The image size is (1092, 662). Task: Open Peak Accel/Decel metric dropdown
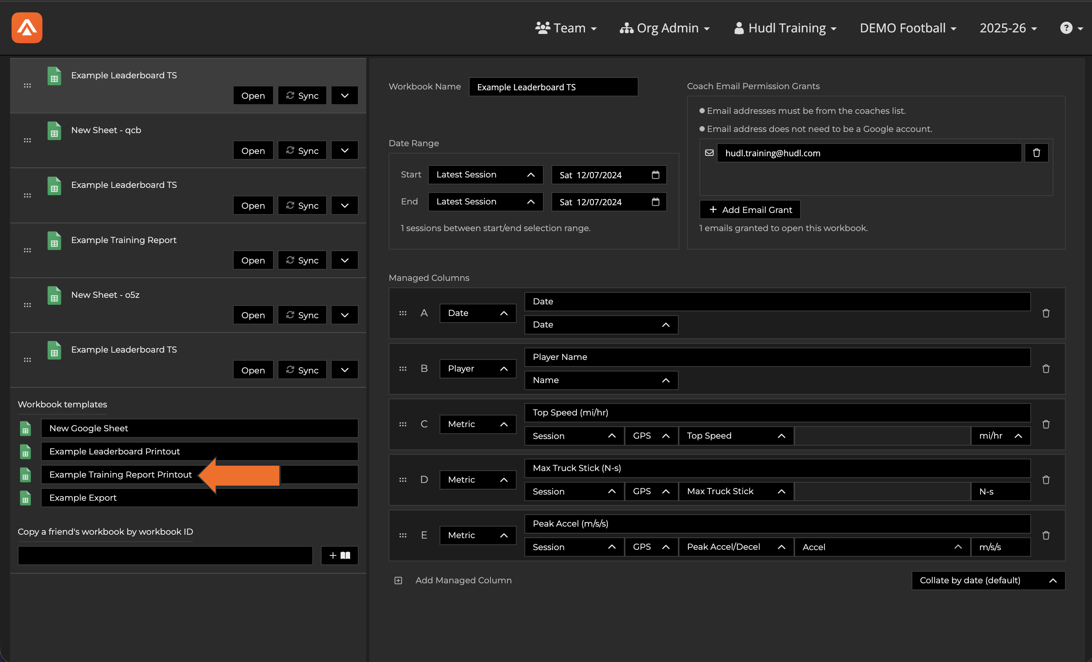(x=736, y=547)
